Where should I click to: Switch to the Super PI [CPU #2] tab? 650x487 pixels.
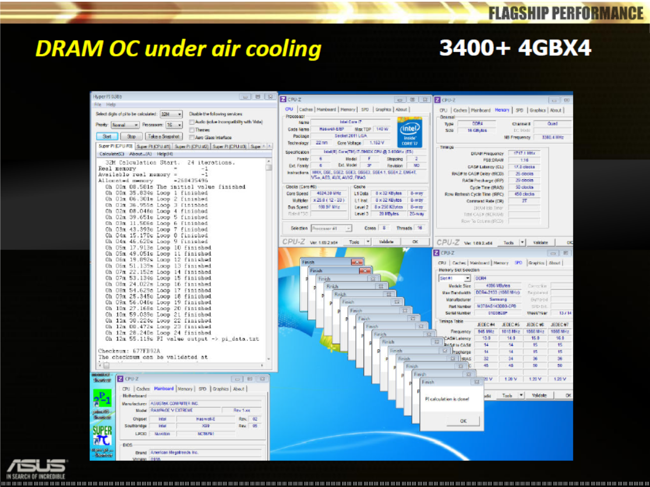pyautogui.click(x=192, y=147)
